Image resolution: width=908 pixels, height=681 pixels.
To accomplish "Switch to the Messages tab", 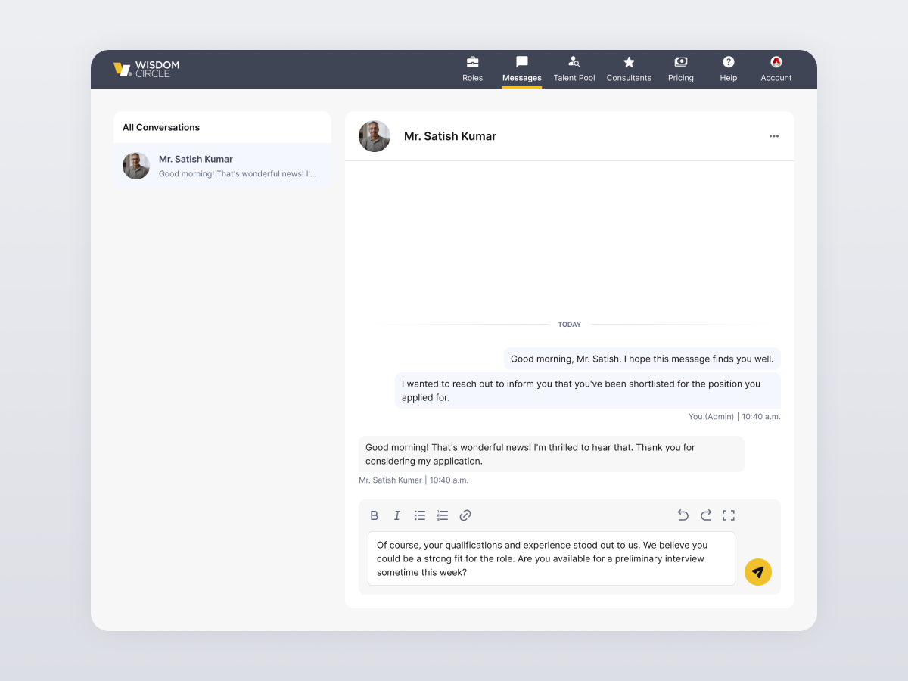I will tap(521, 68).
